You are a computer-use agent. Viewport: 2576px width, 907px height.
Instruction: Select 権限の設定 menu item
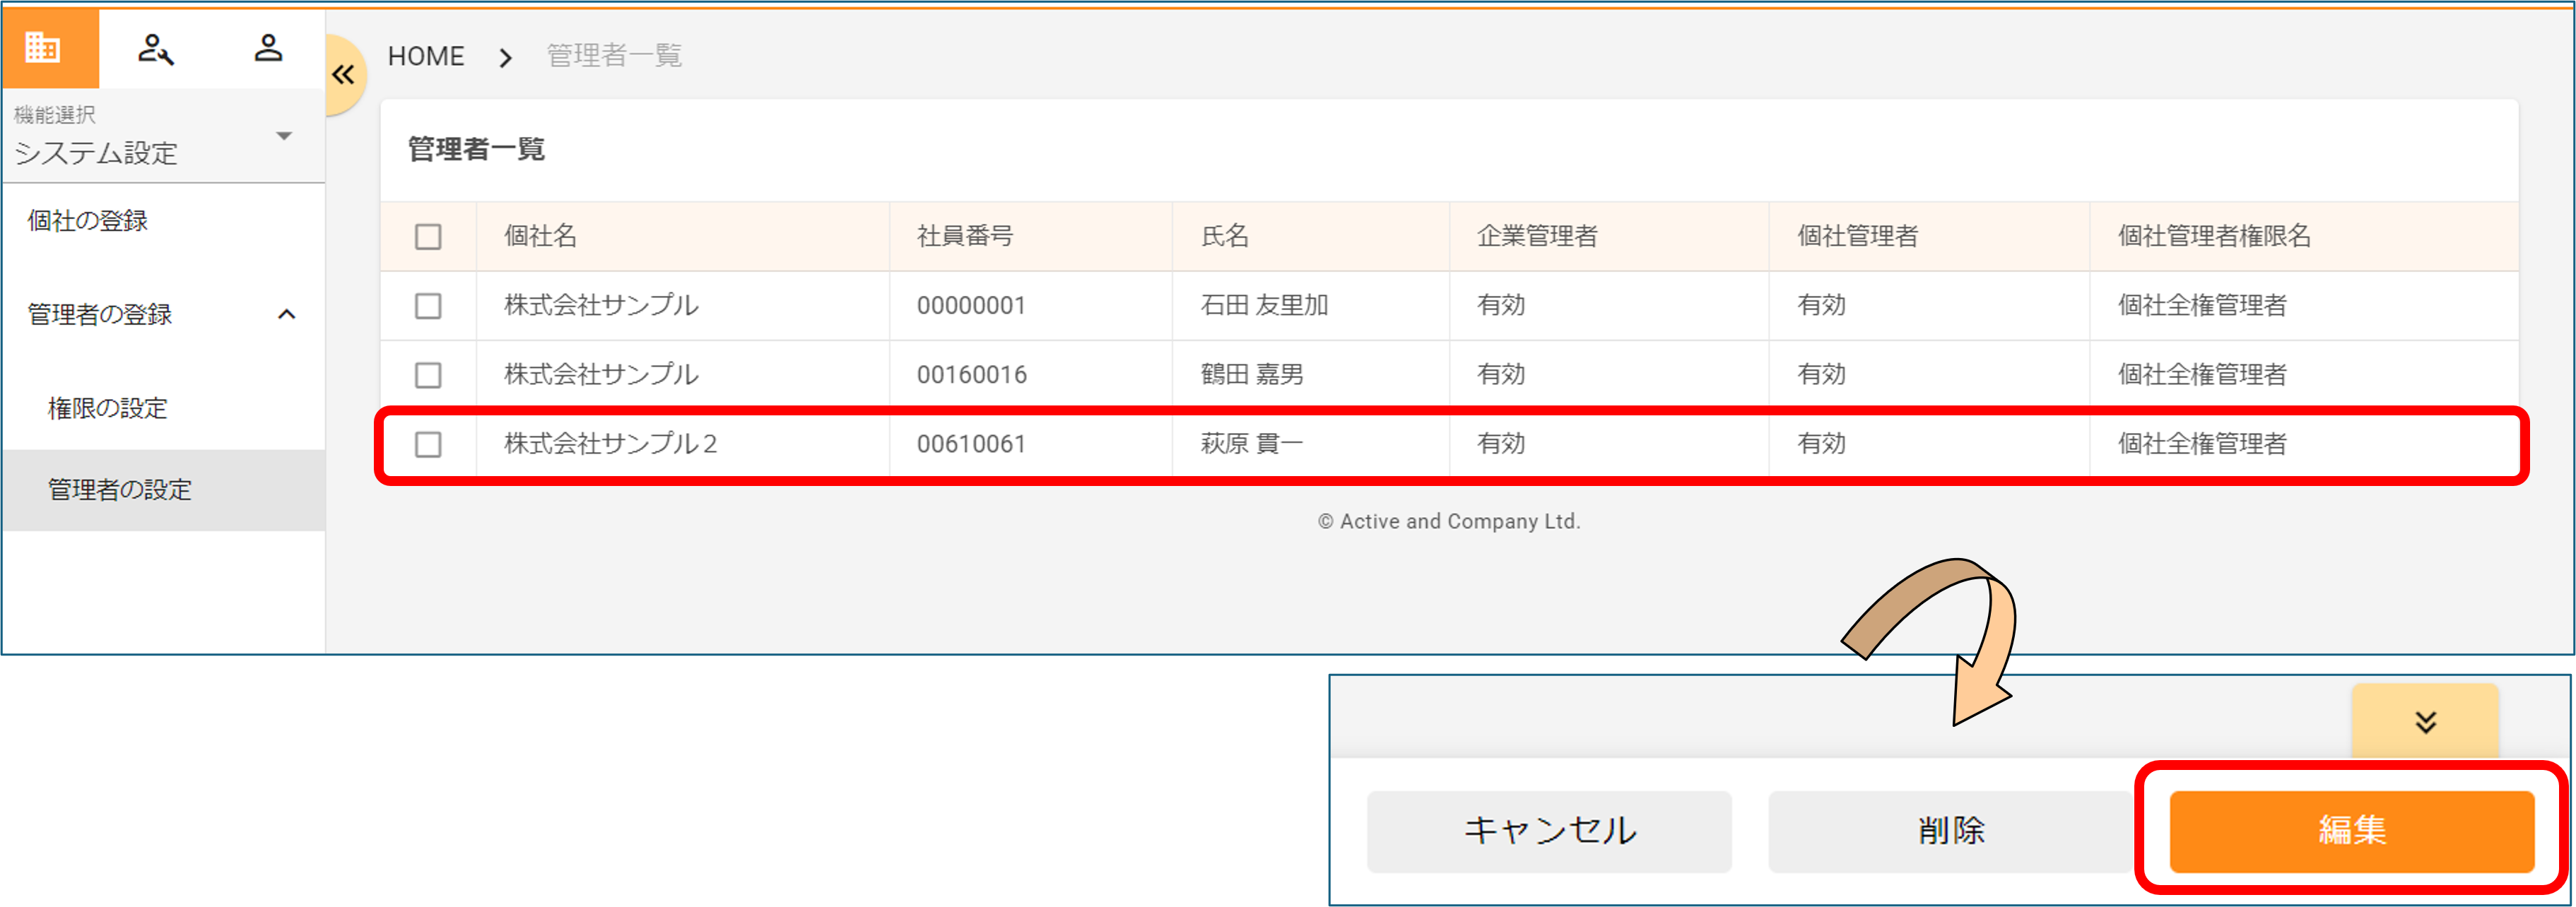tap(108, 408)
